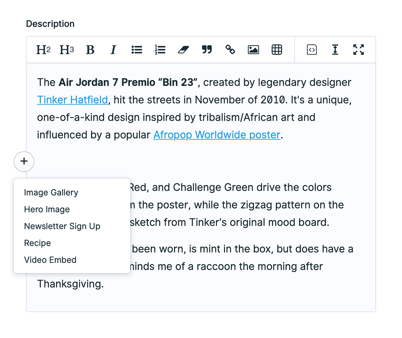Click the "Description" field label

(x=50, y=24)
